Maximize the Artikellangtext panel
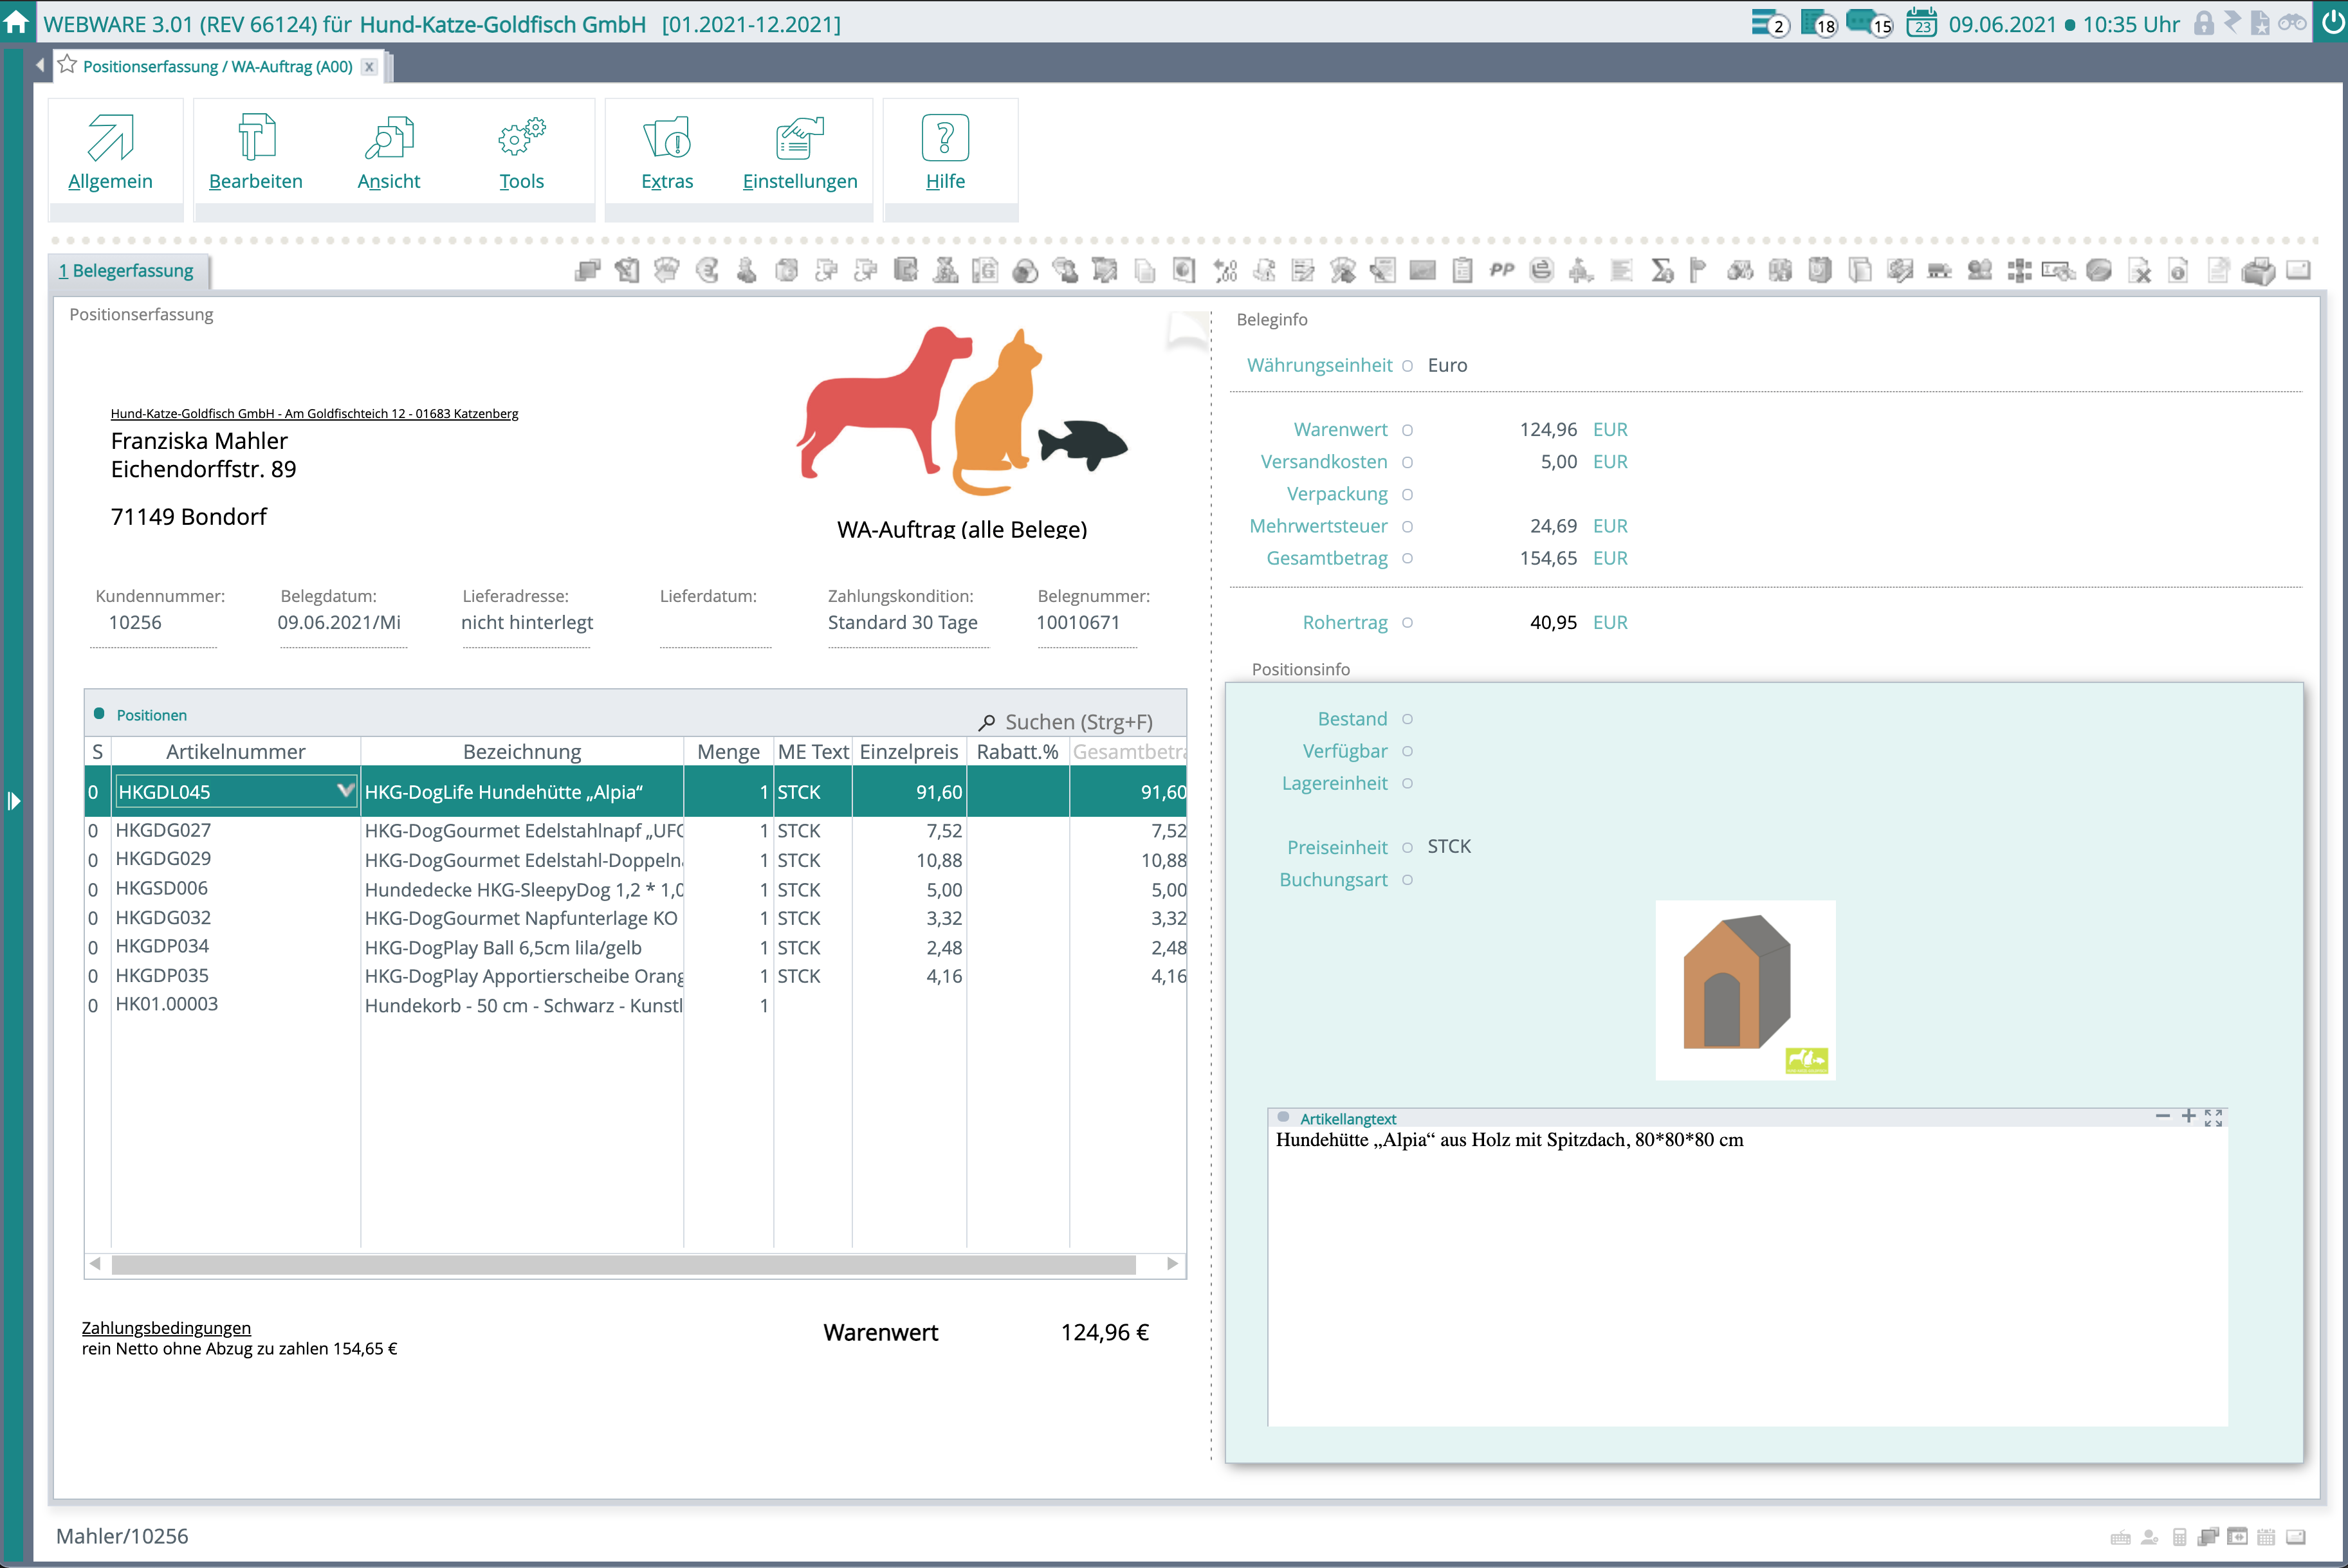This screenshot has height=1568, width=2348. 2213,1117
